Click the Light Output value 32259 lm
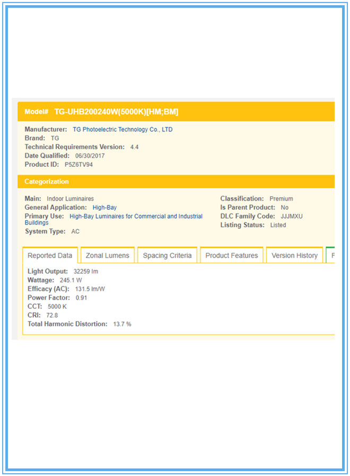Image resolution: width=350 pixels, height=476 pixels. 86,272
